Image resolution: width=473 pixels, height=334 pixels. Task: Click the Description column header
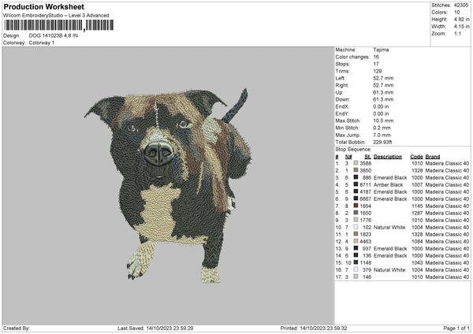pos(387,156)
